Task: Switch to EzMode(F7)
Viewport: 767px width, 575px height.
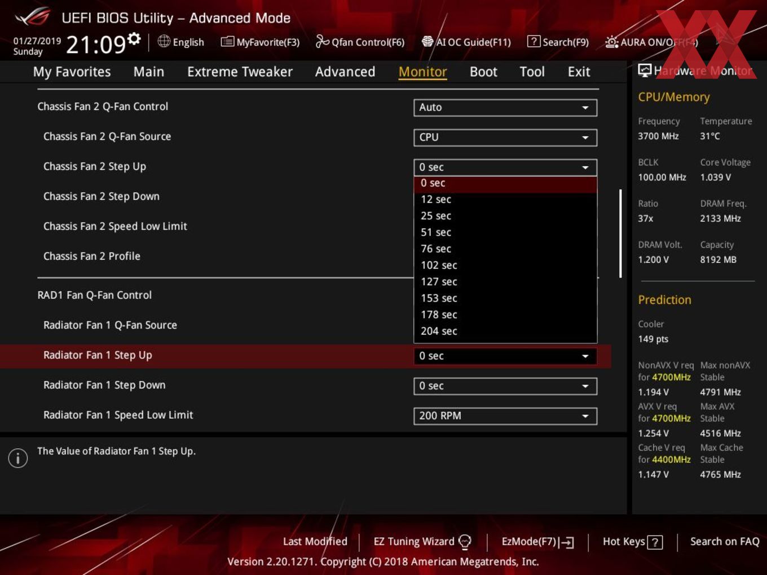Action: coord(537,542)
